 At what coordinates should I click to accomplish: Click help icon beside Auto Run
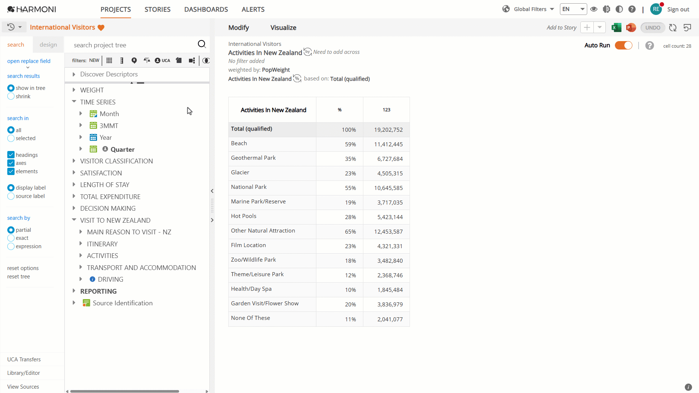(650, 45)
